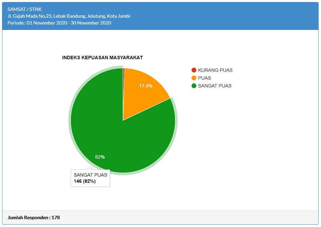Toggle the KURANG PUAS legend label

click(x=215, y=70)
